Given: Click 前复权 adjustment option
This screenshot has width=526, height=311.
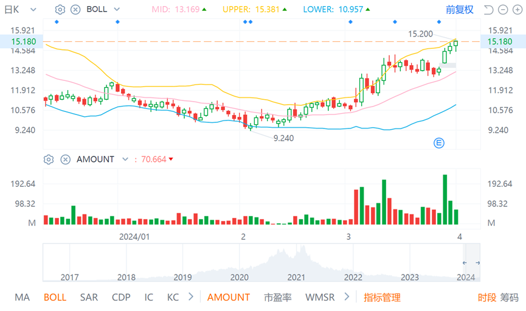Looking at the screenshot, I should [x=460, y=10].
